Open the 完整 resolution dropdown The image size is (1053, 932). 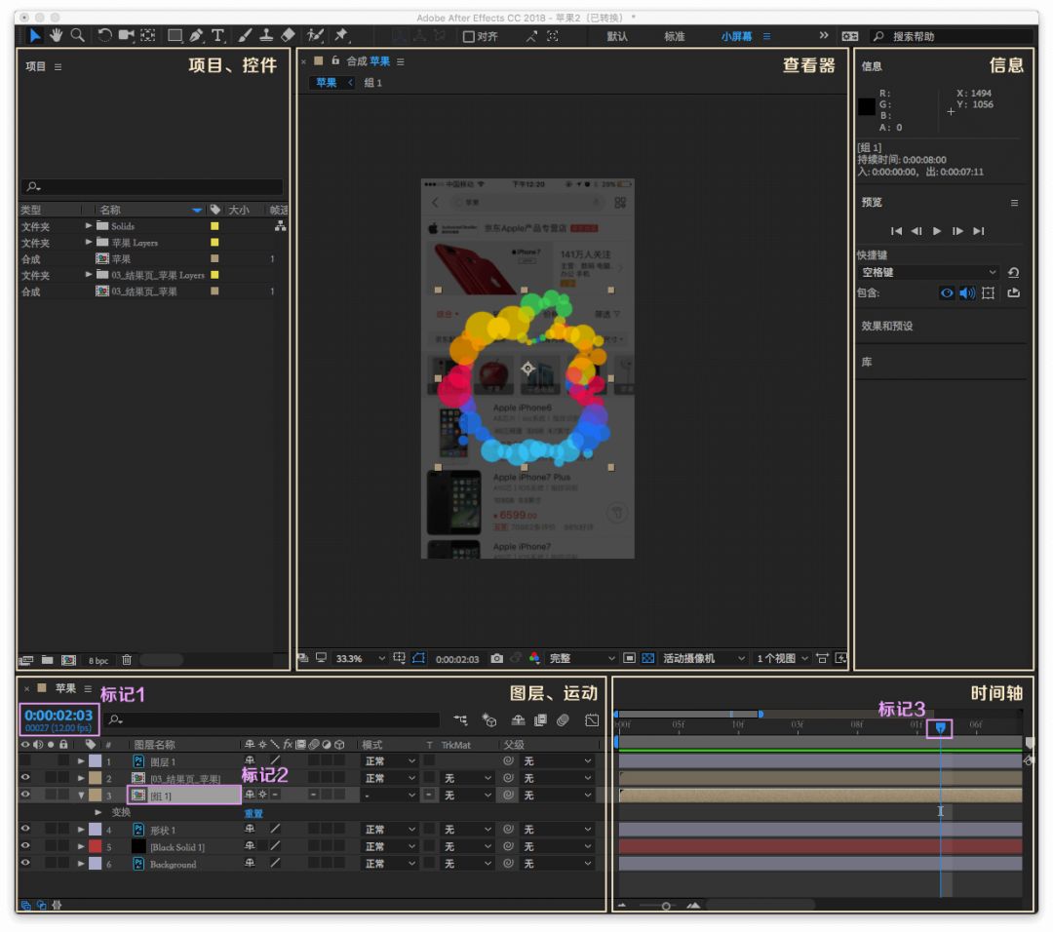point(581,659)
